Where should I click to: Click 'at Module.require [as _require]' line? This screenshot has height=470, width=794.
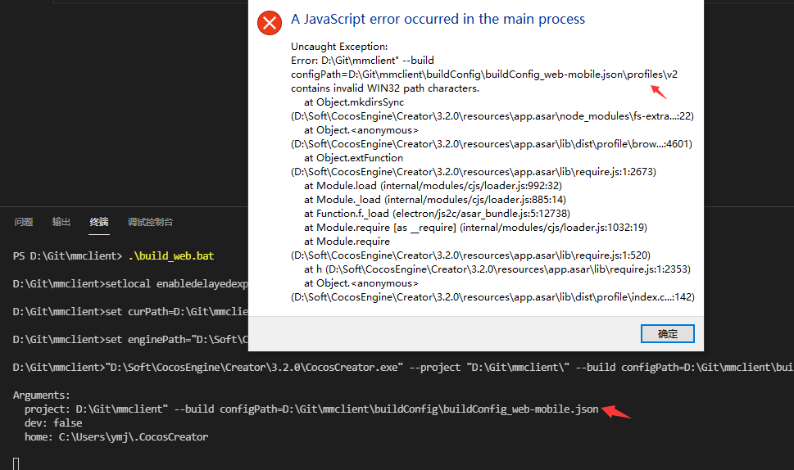pyautogui.click(x=475, y=228)
